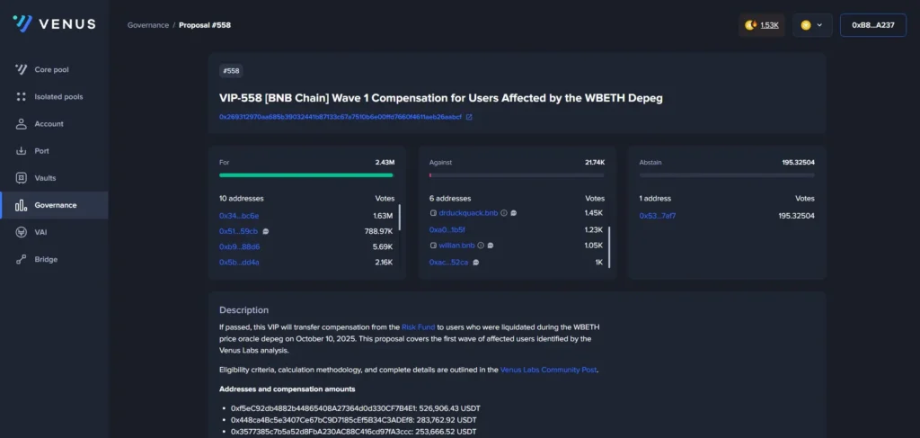Image resolution: width=920 pixels, height=438 pixels.
Task: Click the Against voters list scrollbar
Action: [x=610, y=246]
